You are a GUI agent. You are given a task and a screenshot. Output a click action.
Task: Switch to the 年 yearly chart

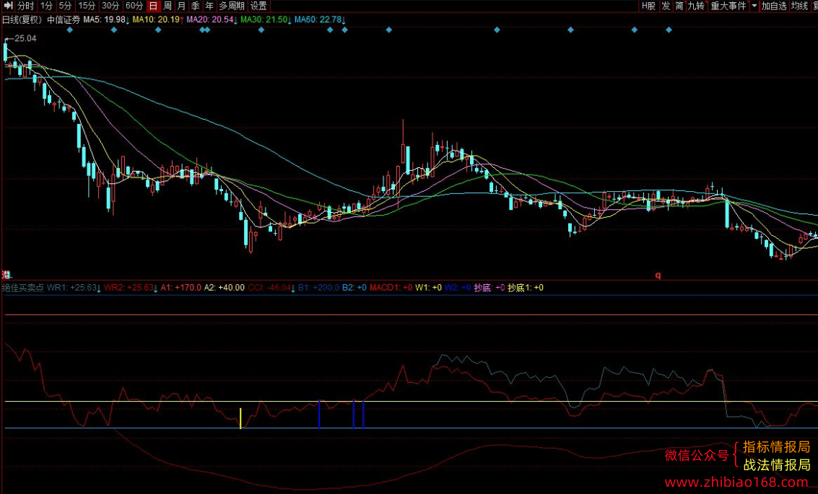coord(209,6)
